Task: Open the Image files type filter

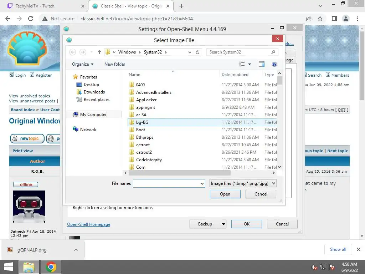Action: pos(243,183)
